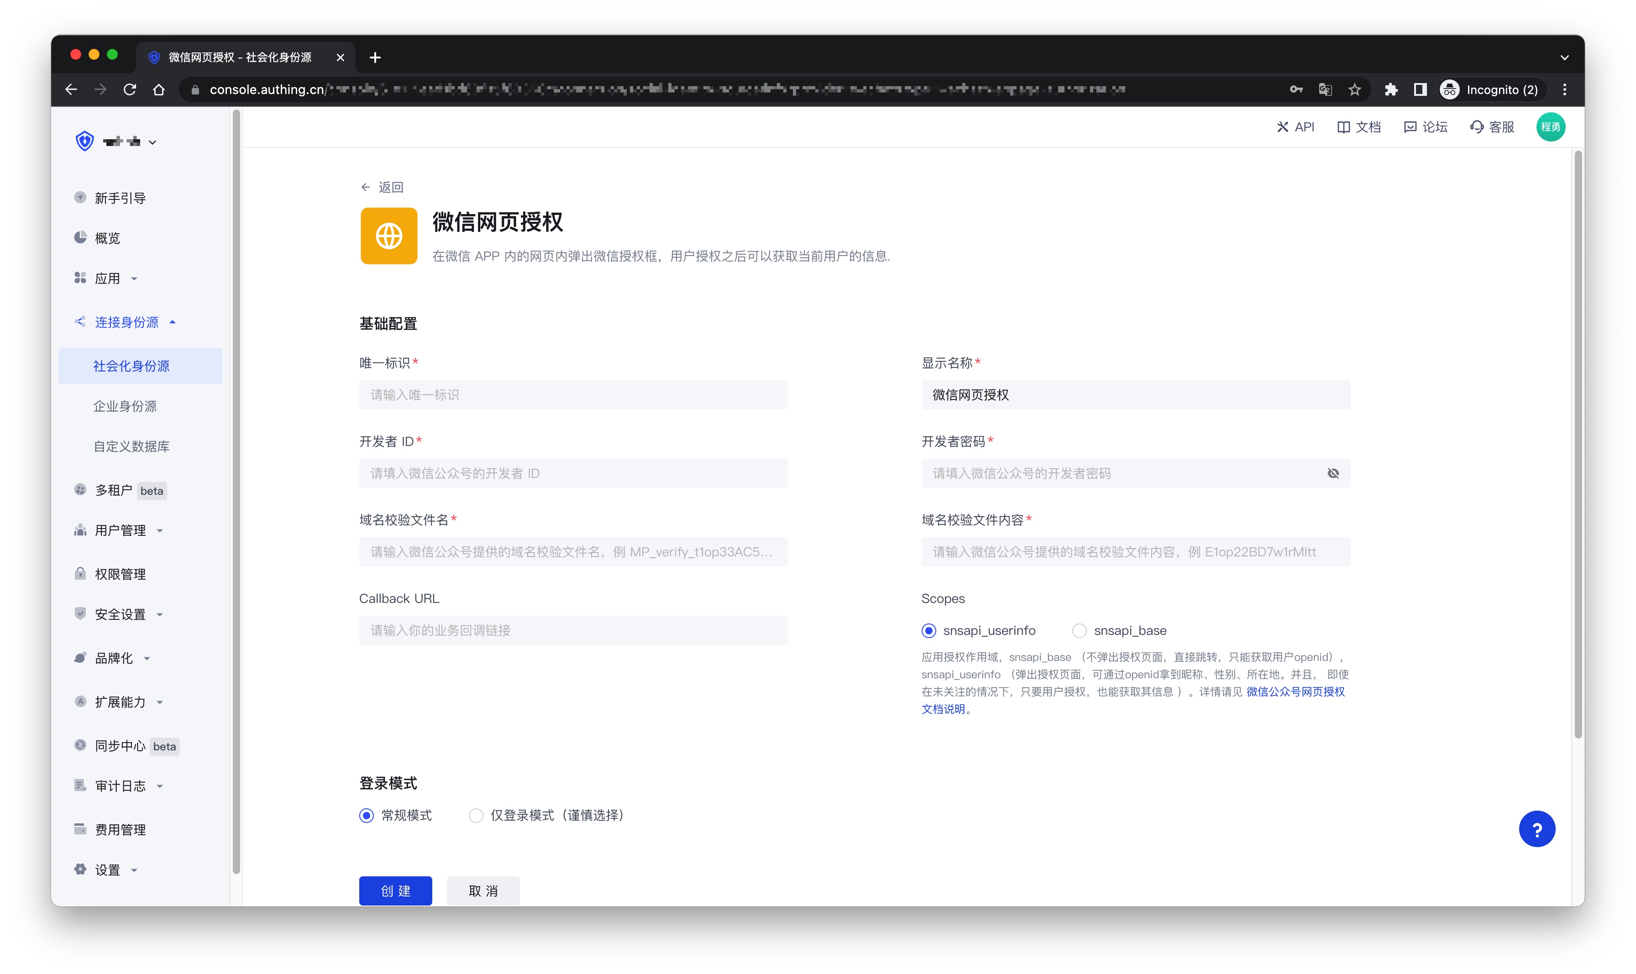Click the green user avatar
Image resolution: width=1636 pixels, height=974 pixels.
pos(1549,127)
